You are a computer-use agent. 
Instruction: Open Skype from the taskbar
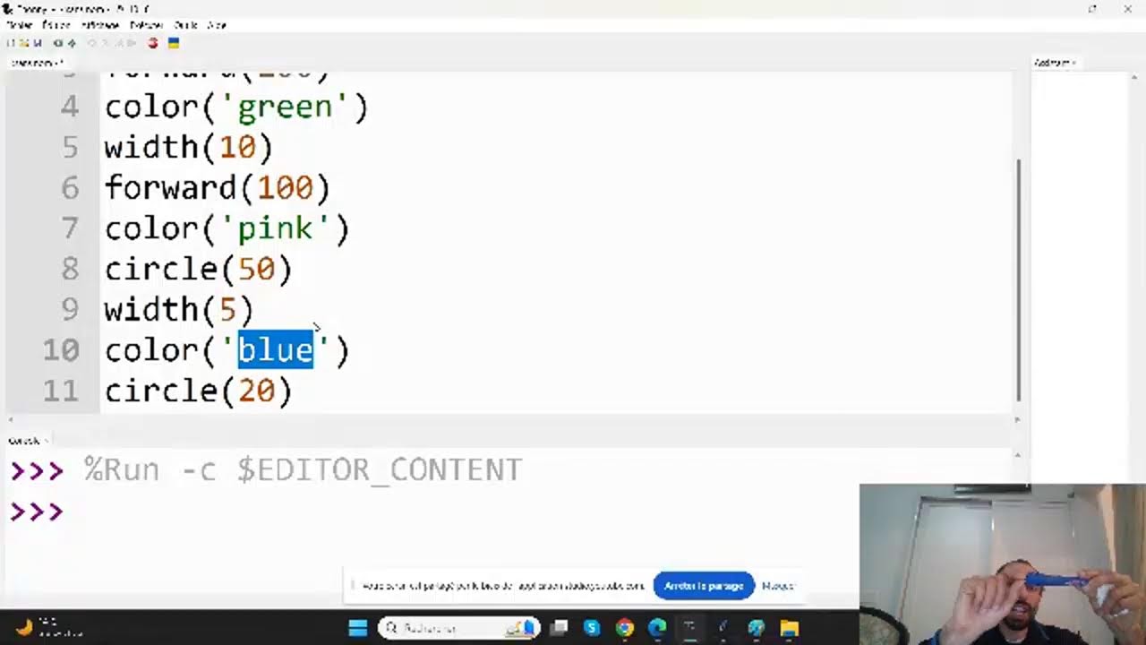point(592,628)
